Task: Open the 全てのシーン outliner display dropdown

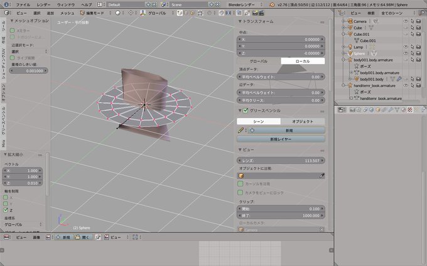Action: 398,13
